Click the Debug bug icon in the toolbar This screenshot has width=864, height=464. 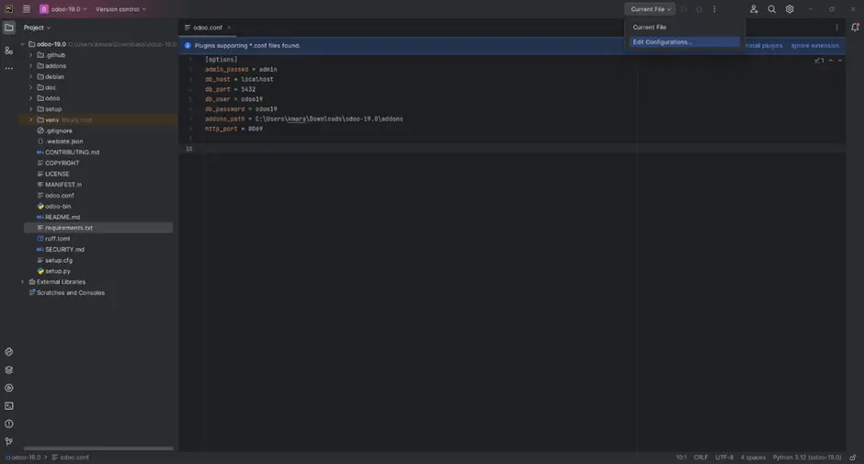(699, 9)
